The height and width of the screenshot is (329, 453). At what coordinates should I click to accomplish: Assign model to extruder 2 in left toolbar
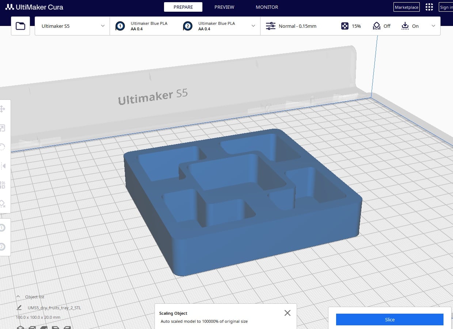(2, 247)
